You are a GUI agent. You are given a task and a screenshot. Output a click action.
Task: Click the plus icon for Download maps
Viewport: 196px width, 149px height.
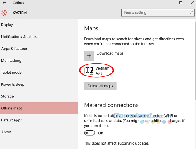(89, 56)
